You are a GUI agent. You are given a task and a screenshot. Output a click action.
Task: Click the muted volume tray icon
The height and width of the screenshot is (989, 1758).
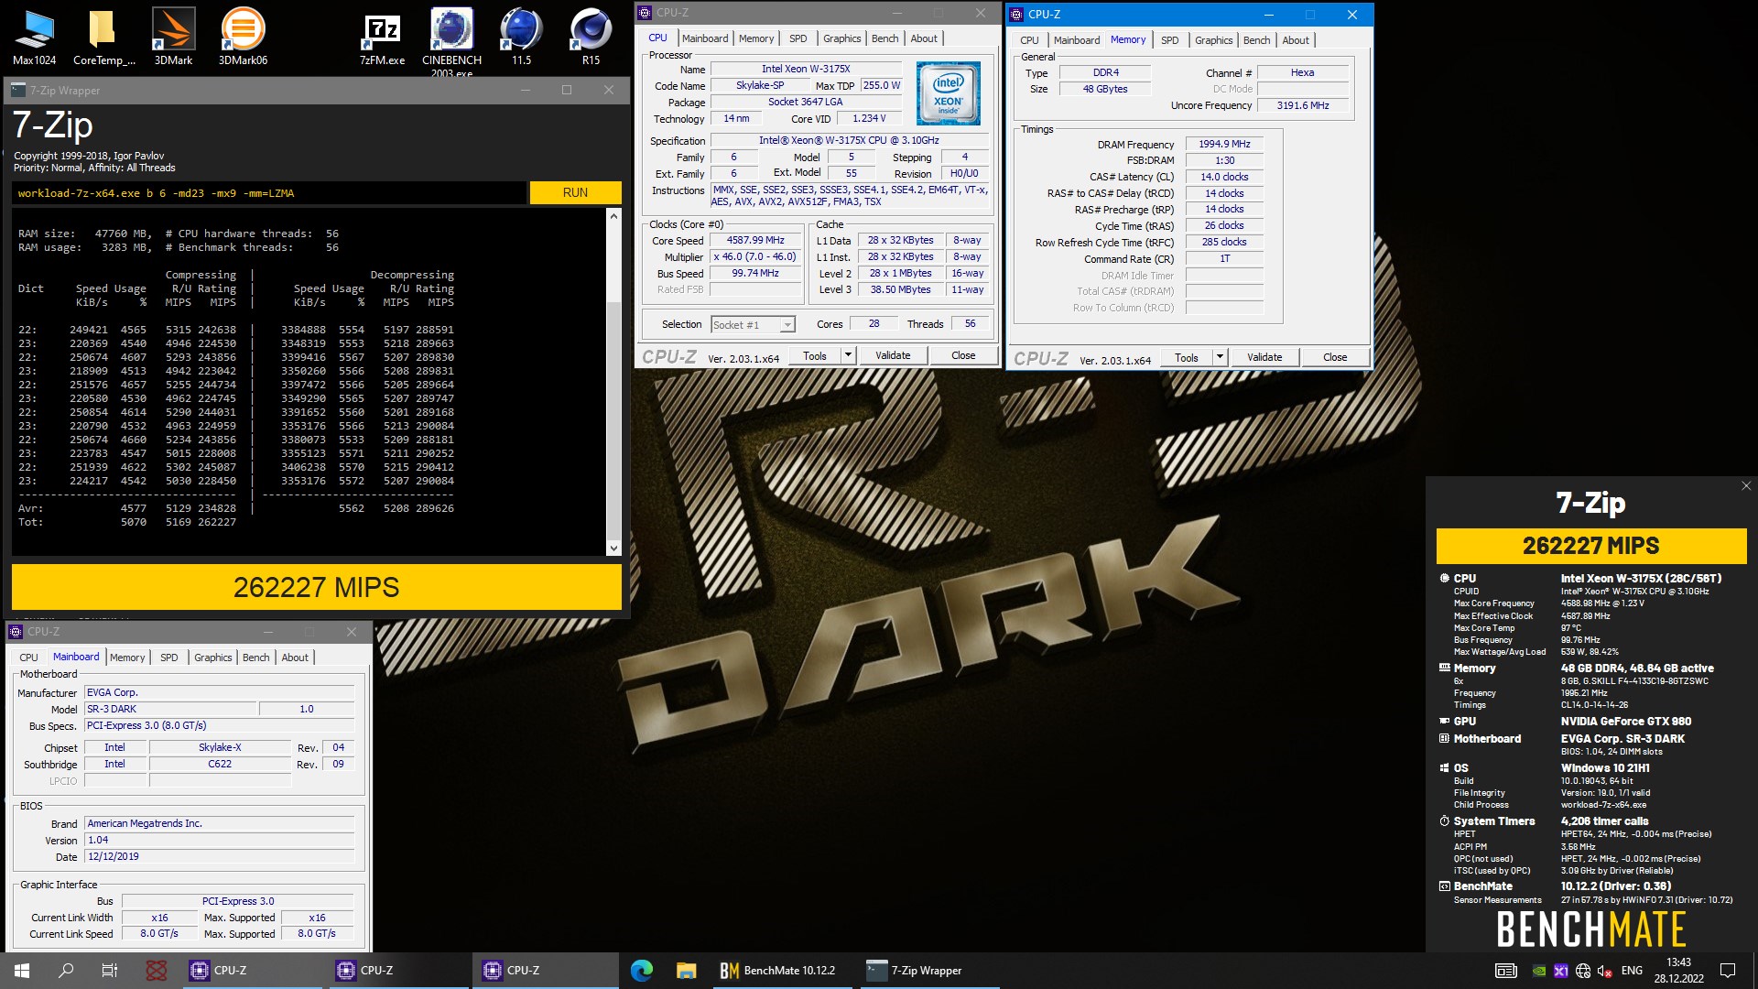1604,971
